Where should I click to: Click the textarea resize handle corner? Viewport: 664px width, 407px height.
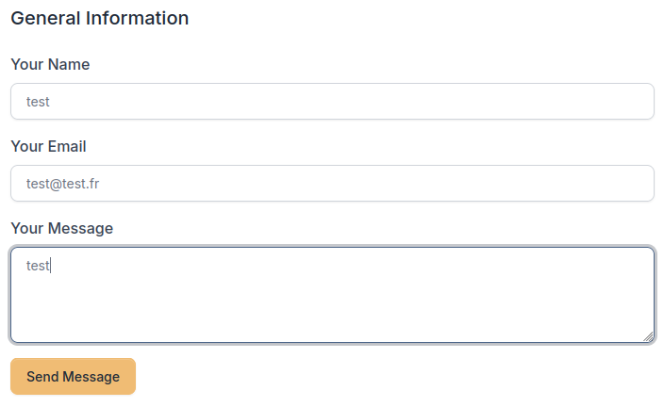(648, 336)
